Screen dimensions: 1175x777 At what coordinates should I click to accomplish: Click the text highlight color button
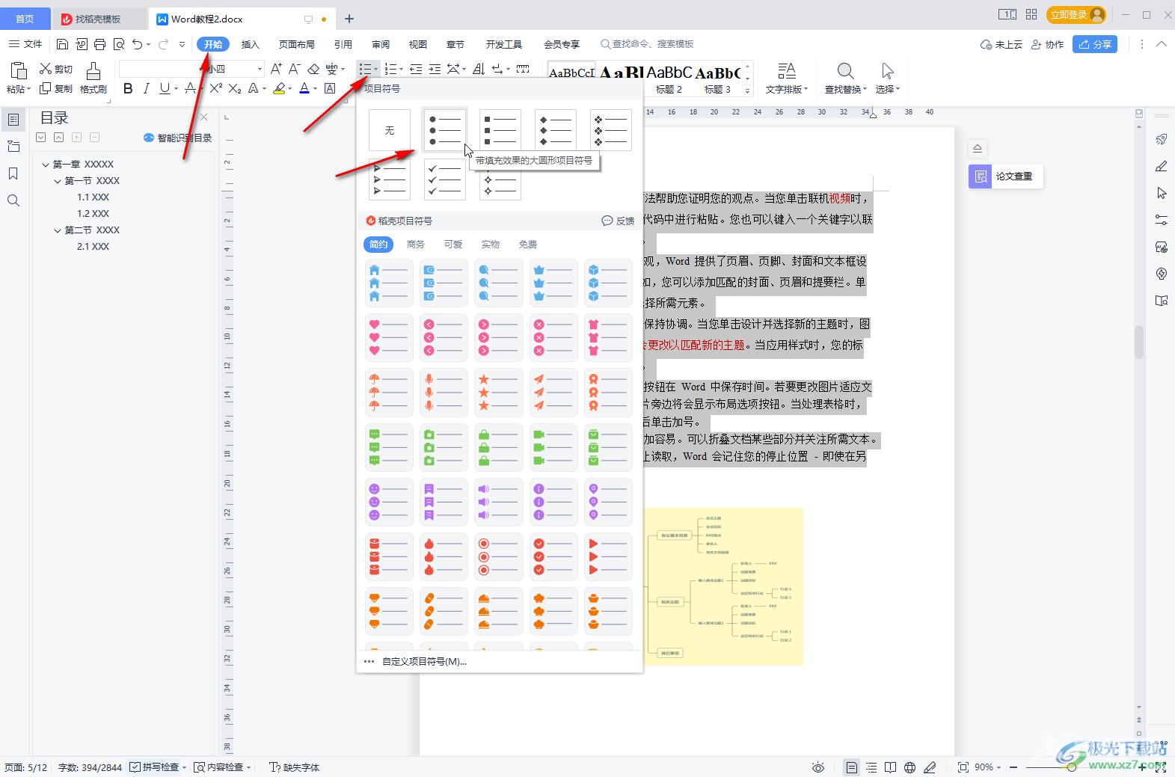click(x=279, y=88)
